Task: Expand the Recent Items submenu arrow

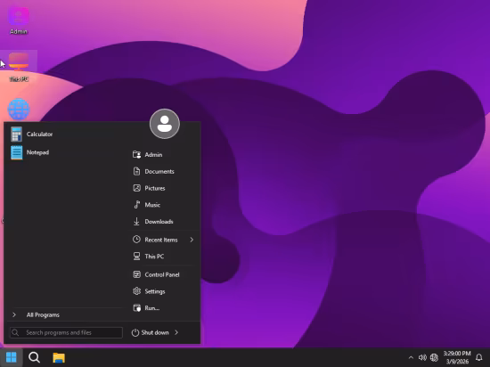Action: [192, 240]
